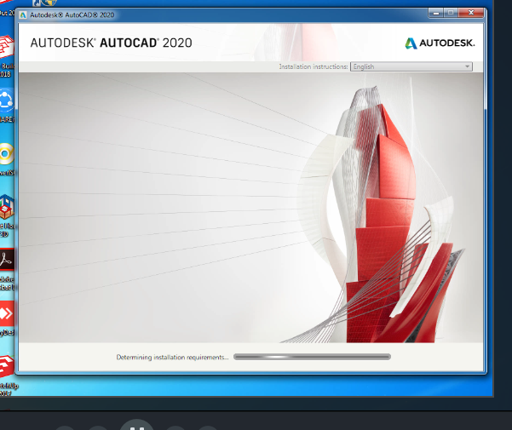The image size is (512, 430).
Task: Click the 'Determining installation requirements...' status text
Action: (x=172, y=358)
